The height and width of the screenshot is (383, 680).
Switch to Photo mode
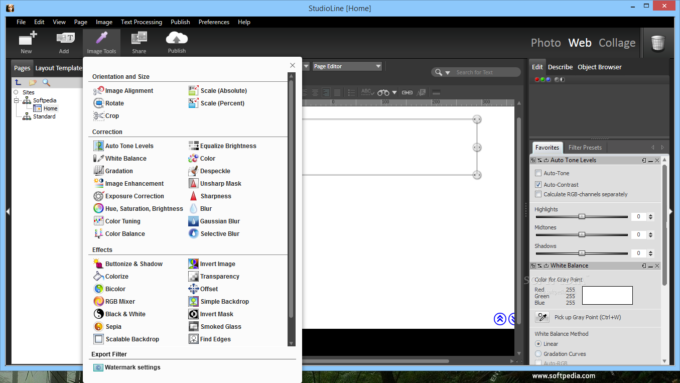[x=546, y=43]
